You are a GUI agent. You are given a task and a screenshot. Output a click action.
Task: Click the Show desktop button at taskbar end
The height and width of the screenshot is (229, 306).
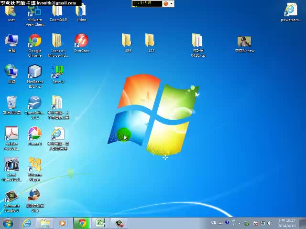(302, 223)
